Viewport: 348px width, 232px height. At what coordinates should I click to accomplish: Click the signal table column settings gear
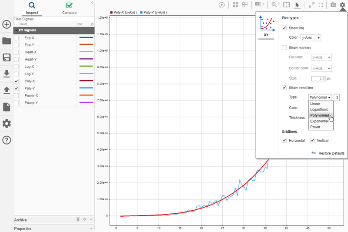(x=92, y=24)
